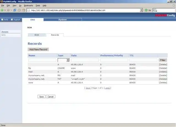
Task: Open the View menu
Action: click(x=14, y=6)
